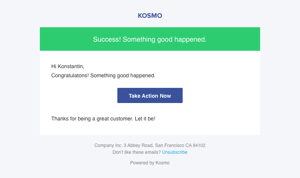This screenshot has height=178, width=300.
Task: Click the word "Now" on the blue button
Action: tap(165, 96)
